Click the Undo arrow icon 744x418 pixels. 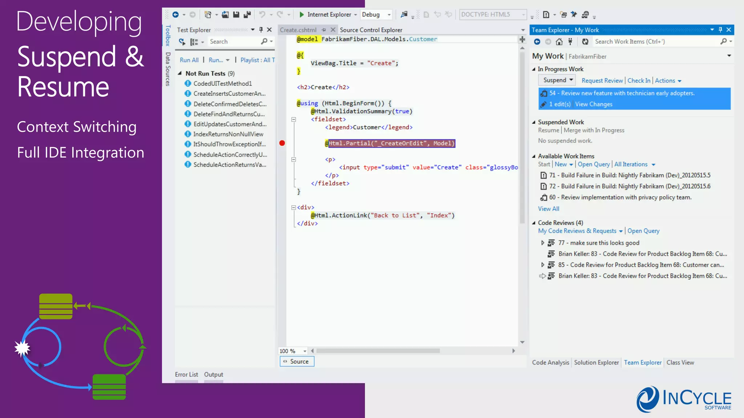(x=262, y=15)
